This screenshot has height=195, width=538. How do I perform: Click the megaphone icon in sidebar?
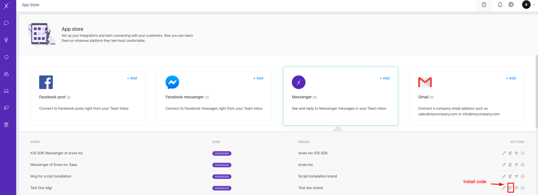pyautogui.click(x=6, y=108)
